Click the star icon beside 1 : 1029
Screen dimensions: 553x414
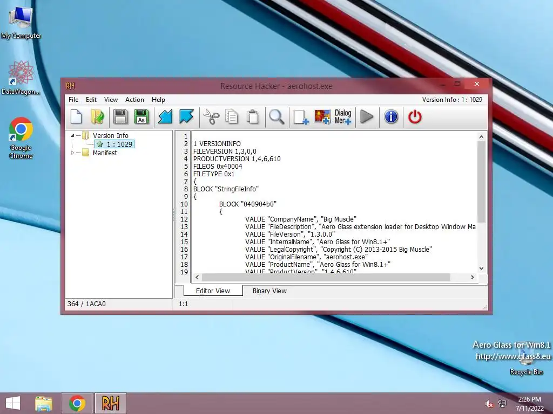[x=100, y=144]
